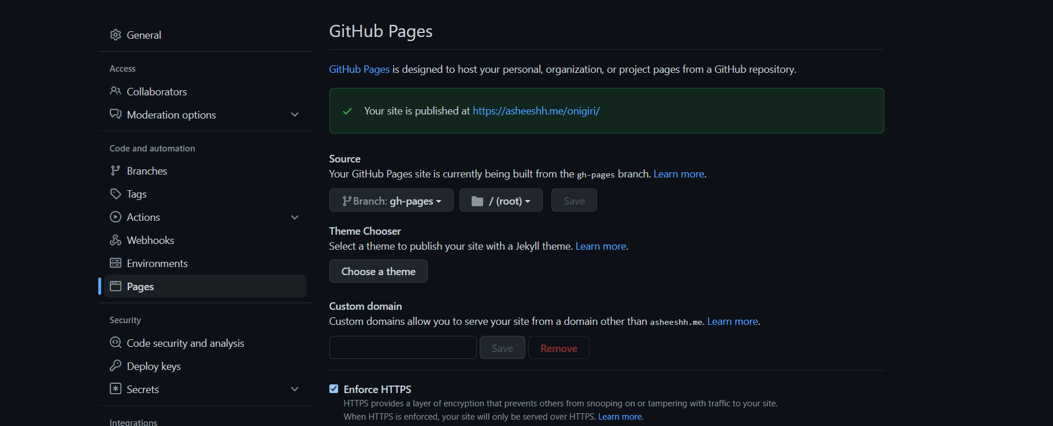Expand the Actions section chevron
The height and width of the screenshot is (426, 1053).
pyautogui.click(x=295, y=217)
